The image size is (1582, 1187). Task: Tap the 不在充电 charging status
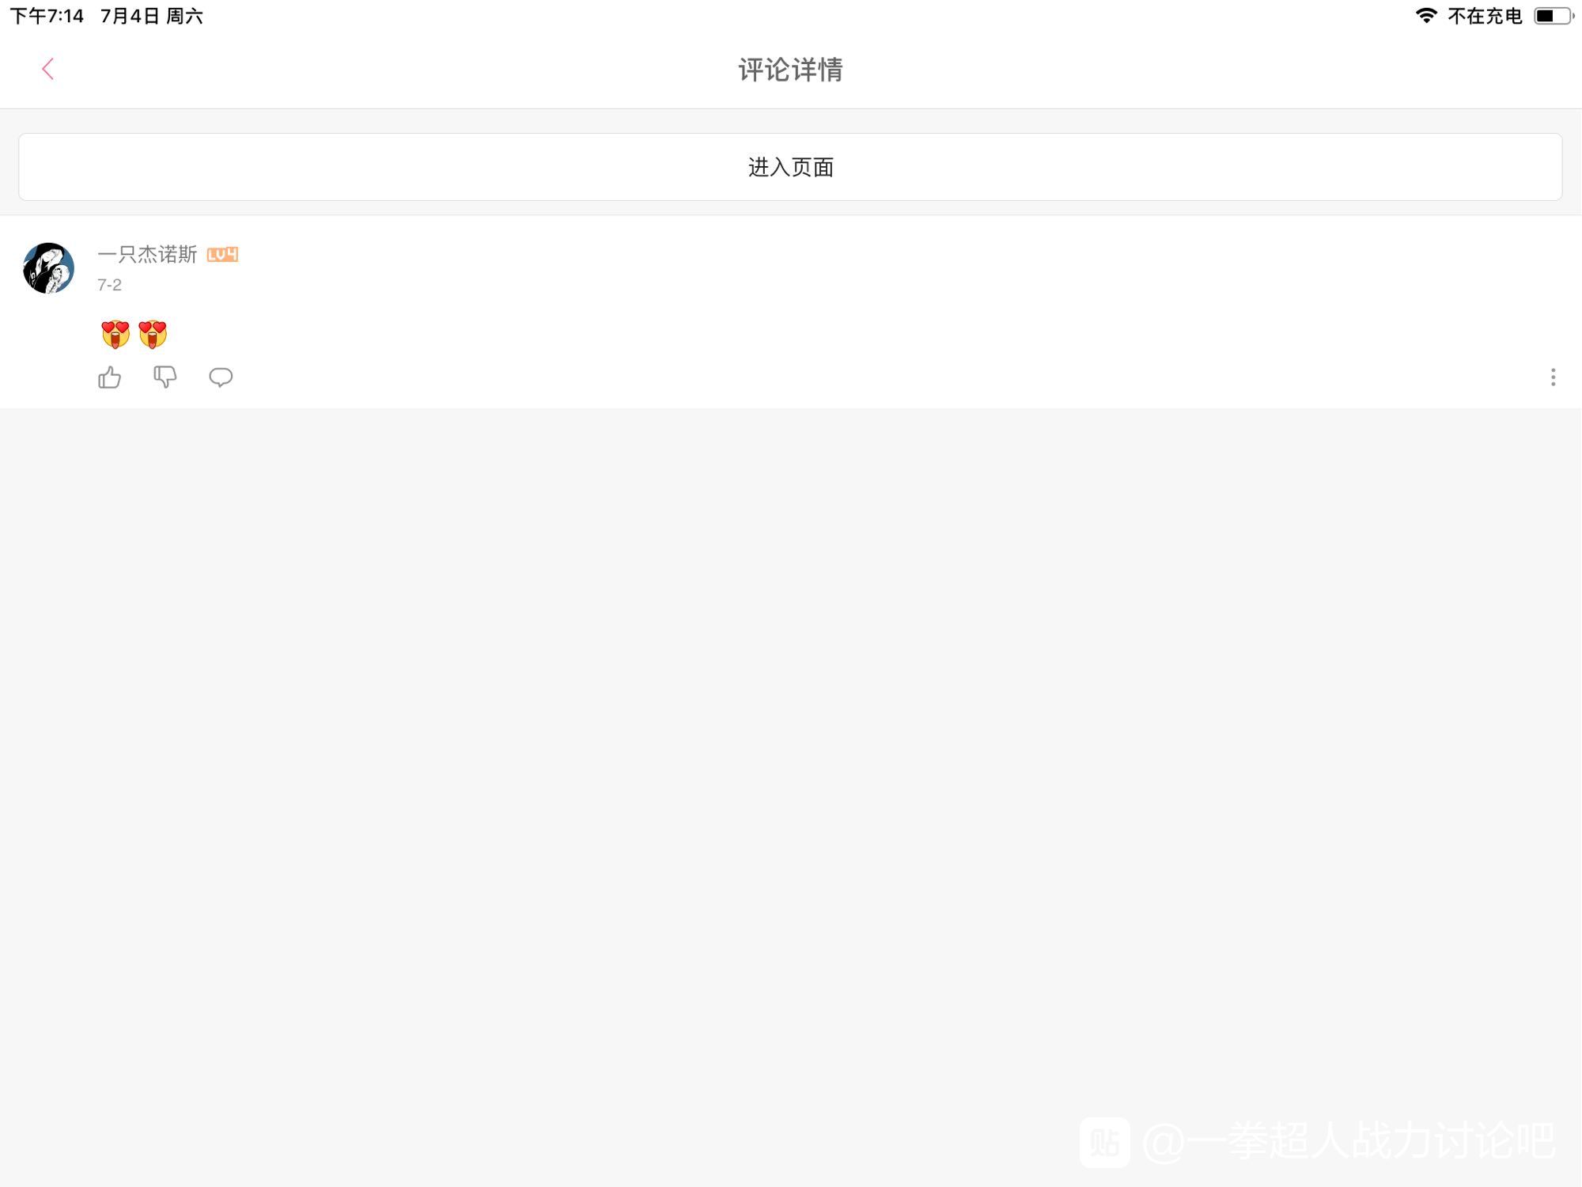tap(1485, 16)
